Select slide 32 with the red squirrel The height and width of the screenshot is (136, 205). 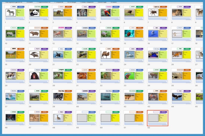coord(110,76)
